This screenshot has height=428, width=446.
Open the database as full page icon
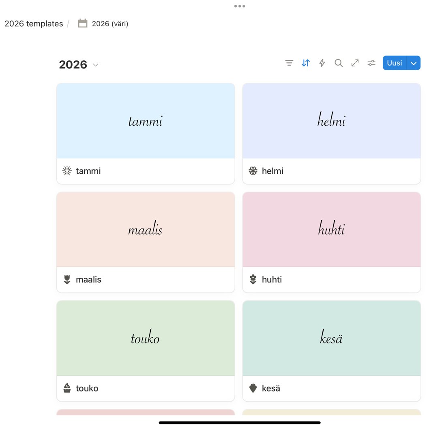pos(355,63)
